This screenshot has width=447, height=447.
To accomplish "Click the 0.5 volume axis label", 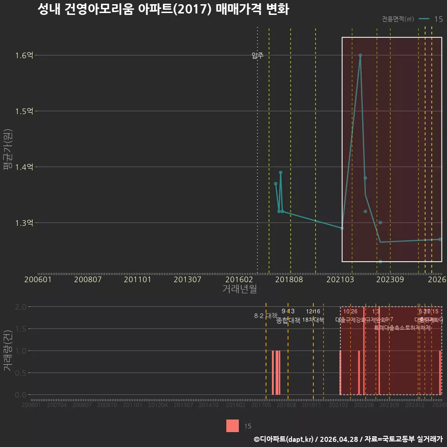I will pyautogui.click(x=20, y=373).
